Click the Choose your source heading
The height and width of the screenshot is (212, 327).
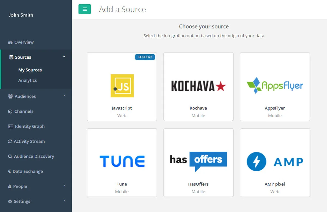204,27
